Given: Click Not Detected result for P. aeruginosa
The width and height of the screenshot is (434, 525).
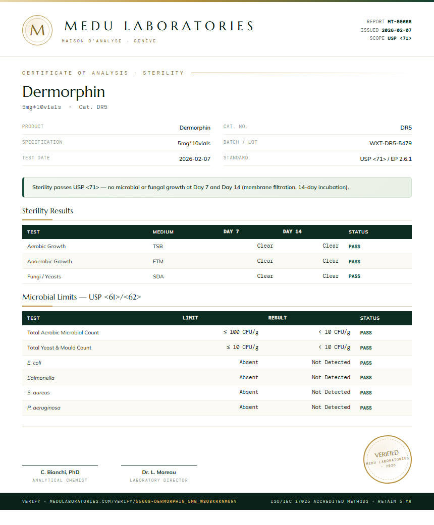Looking at the screenshot, I should [x=331, y=407].
